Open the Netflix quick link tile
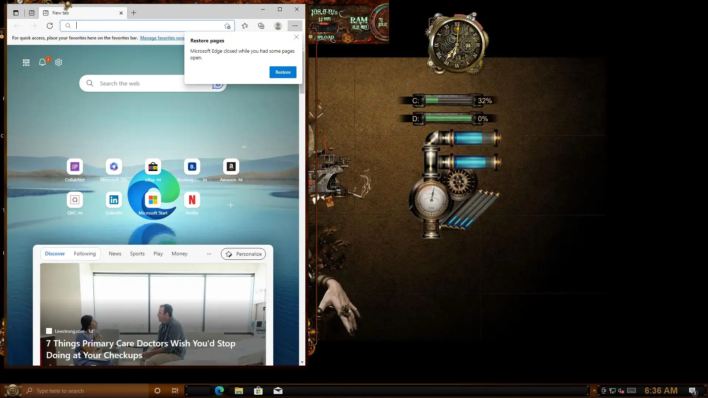The width and height of the screenshot is (708, 398). [x=192, y=200]
